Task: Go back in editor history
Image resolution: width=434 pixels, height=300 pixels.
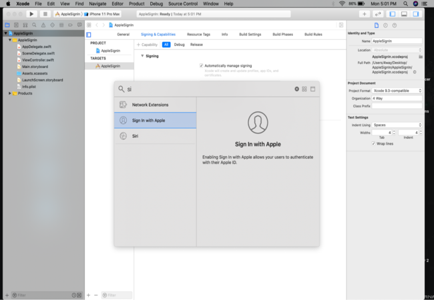Action: (97, 25)
